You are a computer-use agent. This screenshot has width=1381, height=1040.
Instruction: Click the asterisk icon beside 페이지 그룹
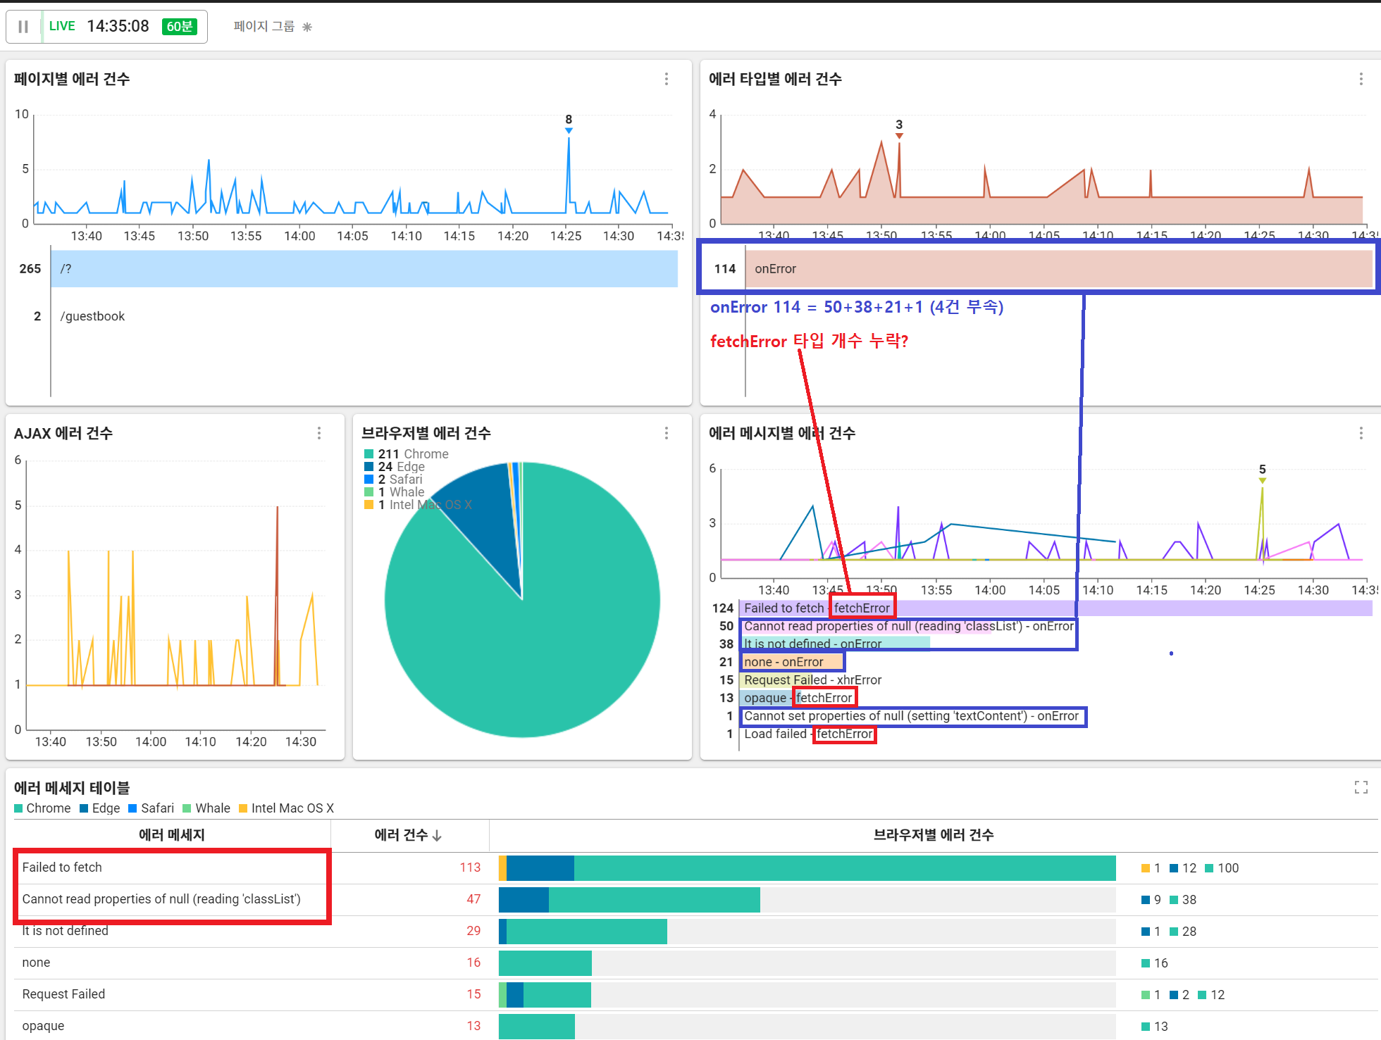pyautogui.click(x=306, y=27)
